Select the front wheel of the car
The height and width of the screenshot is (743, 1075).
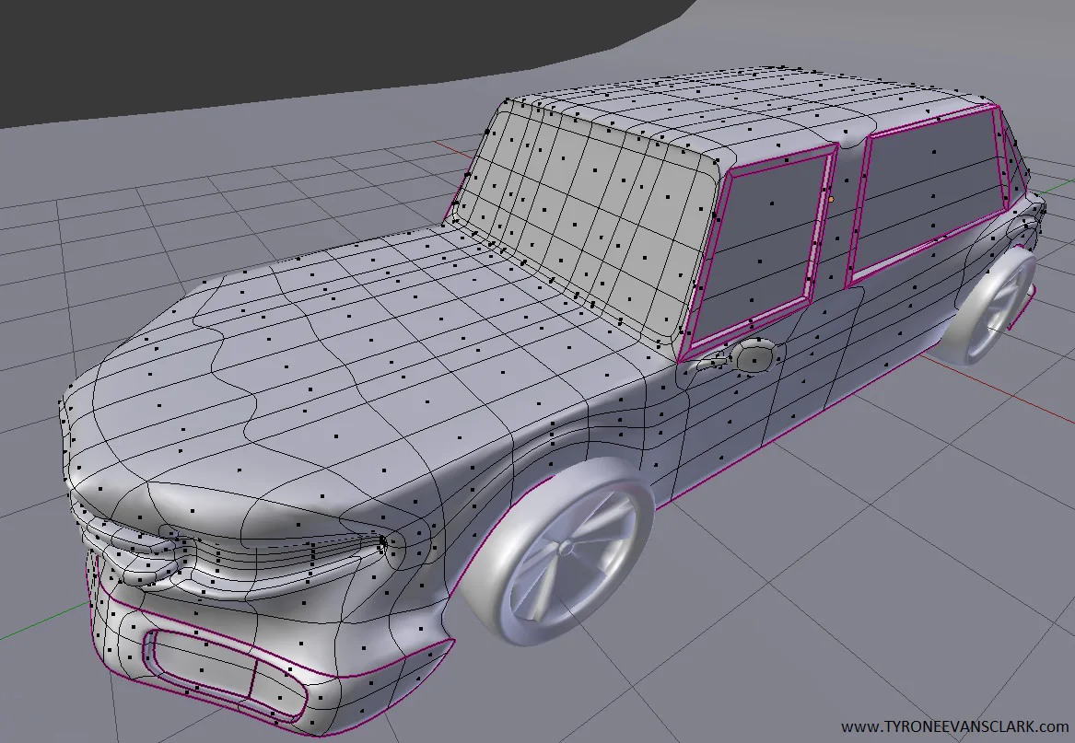pyautogui.click(x=556, y=551)
